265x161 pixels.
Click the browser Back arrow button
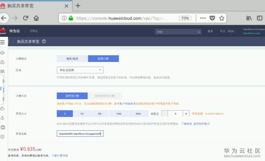(4, 18)
